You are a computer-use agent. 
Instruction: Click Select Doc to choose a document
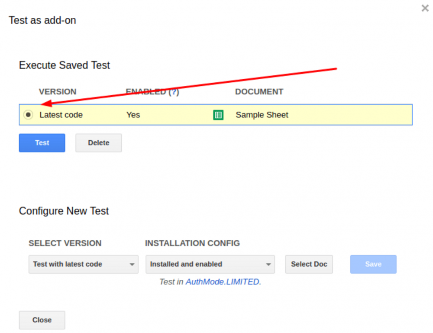tap(309, 264)
